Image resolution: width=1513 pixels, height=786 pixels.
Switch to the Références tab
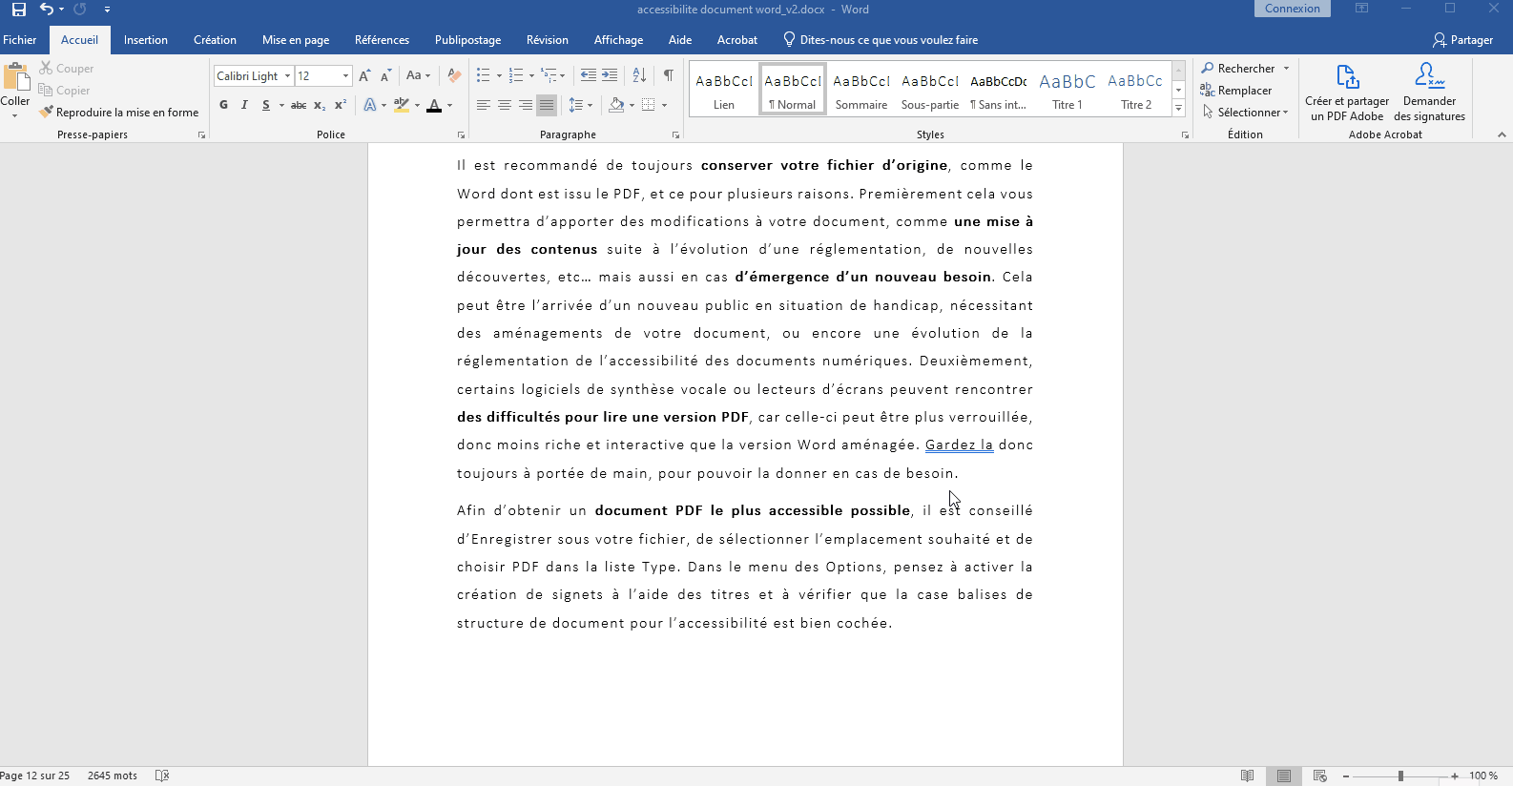point(382,40)
